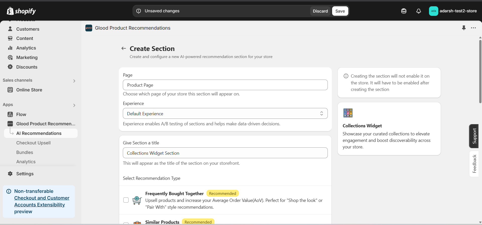The width and height of the screenshot is (482, 225).
Task: Check the Frequently Bought Together checkbox
Action: tap(126, 200)
